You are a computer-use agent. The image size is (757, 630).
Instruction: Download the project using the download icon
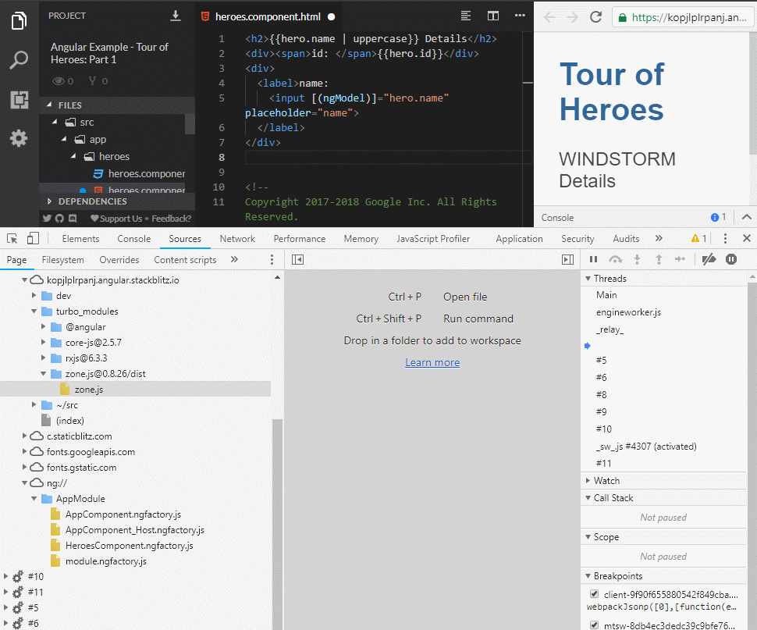coord(176,16)
